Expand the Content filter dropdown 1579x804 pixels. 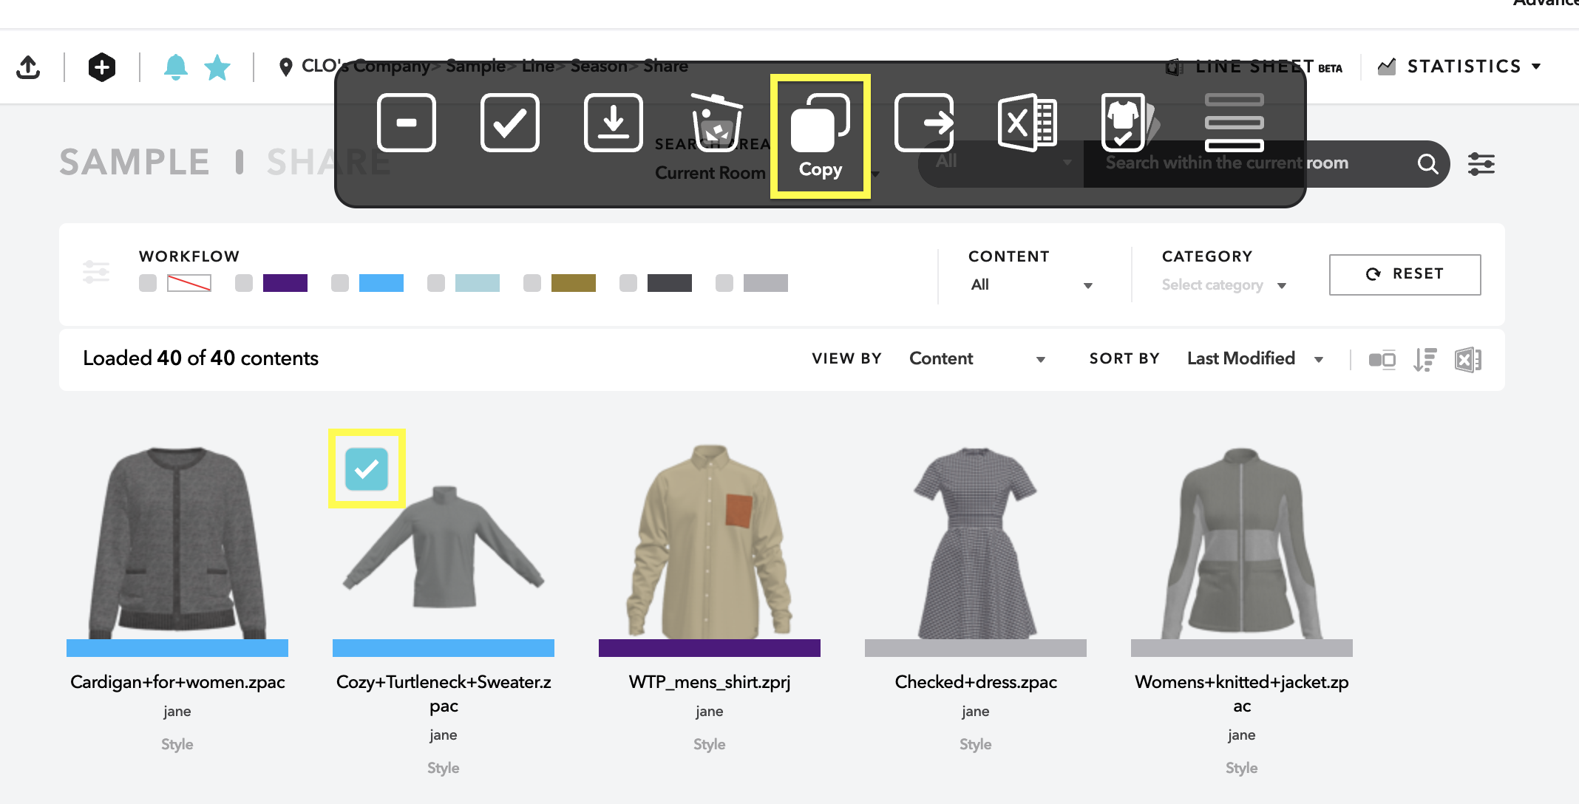click(x=1031, y=285)
